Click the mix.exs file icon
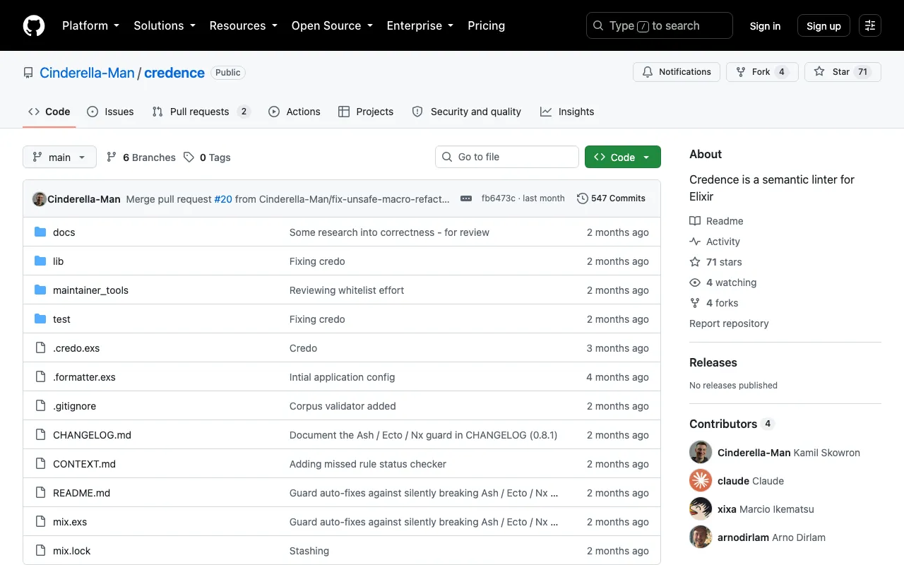 point(40,522)
